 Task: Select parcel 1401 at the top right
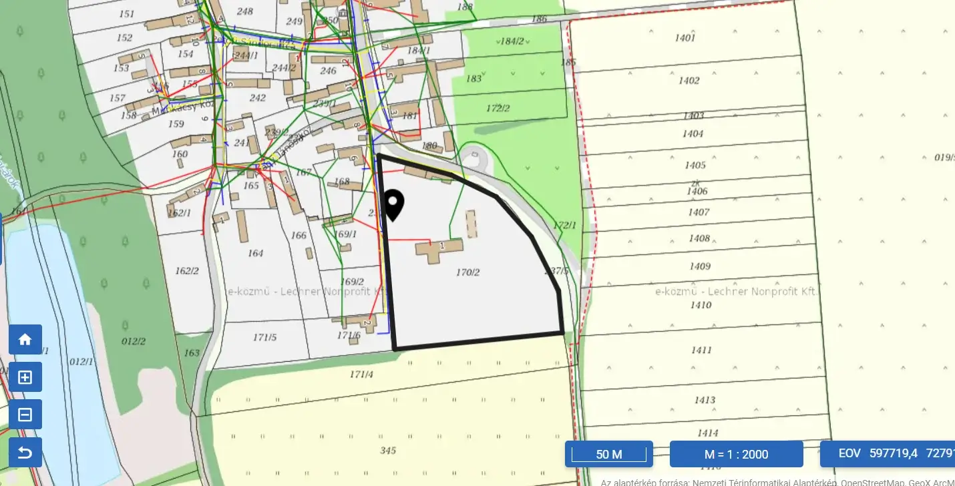pyautogui.click(x=685, y=38)
